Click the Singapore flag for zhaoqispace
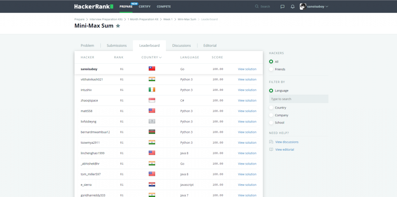 (x=152, y=100)
